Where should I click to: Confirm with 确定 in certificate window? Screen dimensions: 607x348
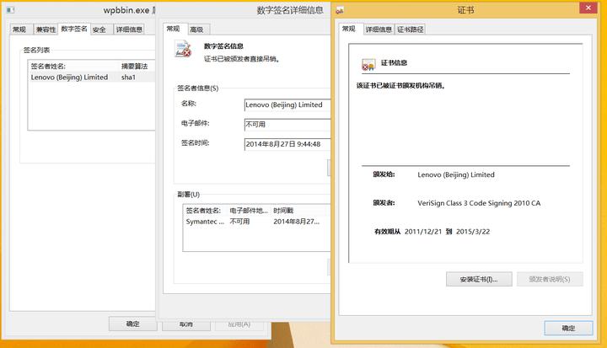point(568,328)
